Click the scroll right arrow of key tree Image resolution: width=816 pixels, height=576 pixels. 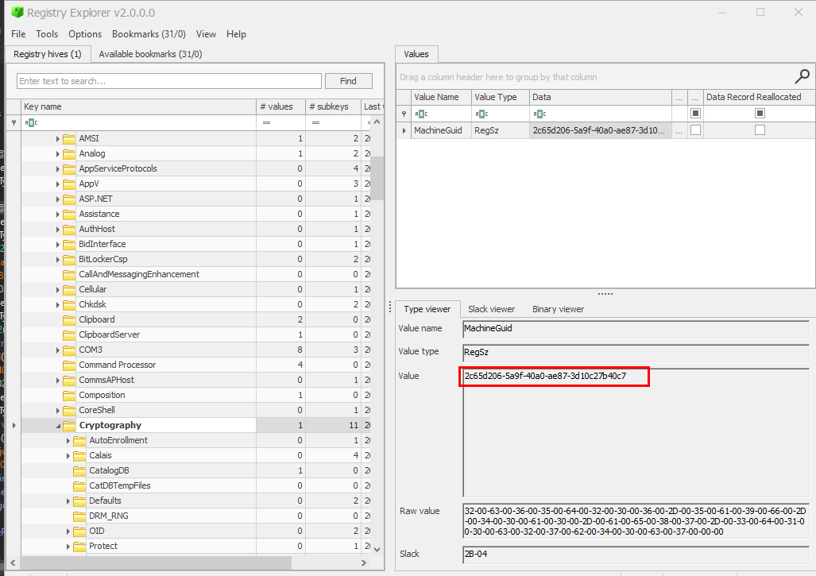[364, 562]
